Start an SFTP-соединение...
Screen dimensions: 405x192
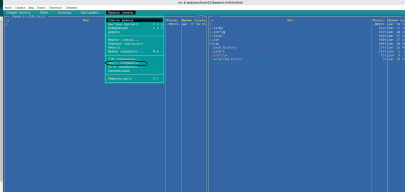[x=135, y=67]
